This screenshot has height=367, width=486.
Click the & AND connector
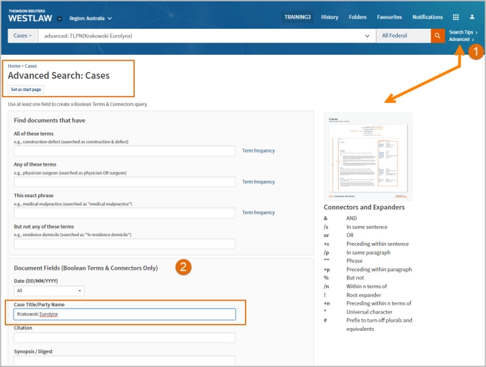[x=340, y=218]
